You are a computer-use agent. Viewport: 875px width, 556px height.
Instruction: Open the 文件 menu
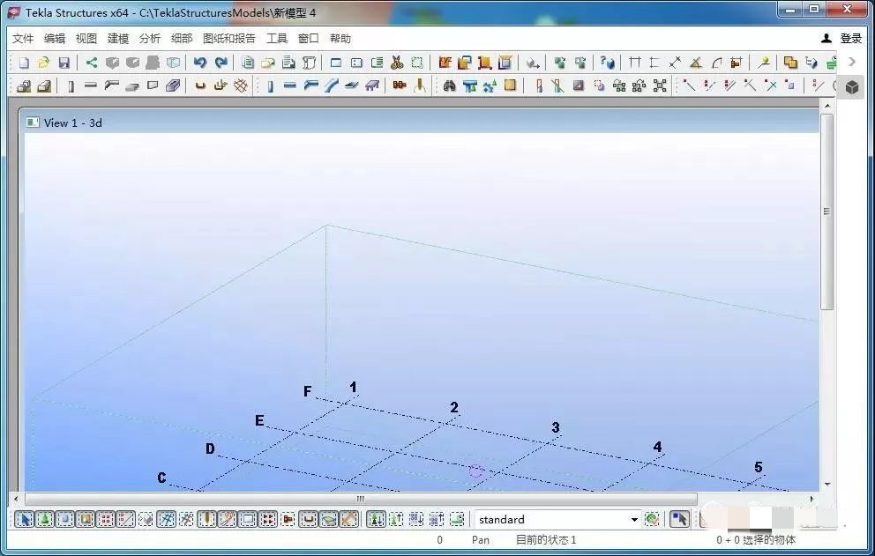[23, 39]
